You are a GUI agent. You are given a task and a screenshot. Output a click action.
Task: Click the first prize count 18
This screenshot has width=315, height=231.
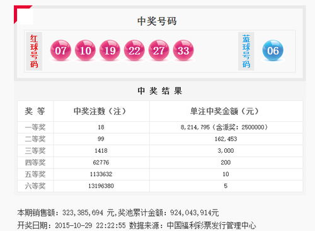point(101,127)
